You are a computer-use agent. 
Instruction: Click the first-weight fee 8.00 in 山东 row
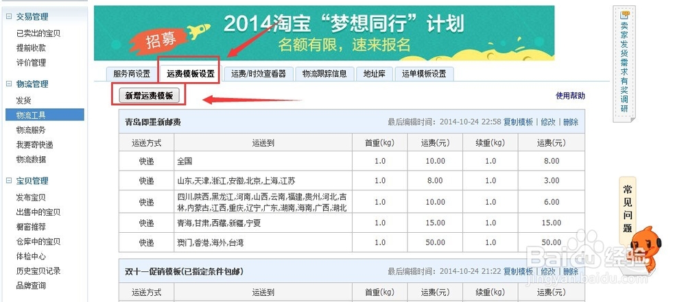(x=436, y=181)
